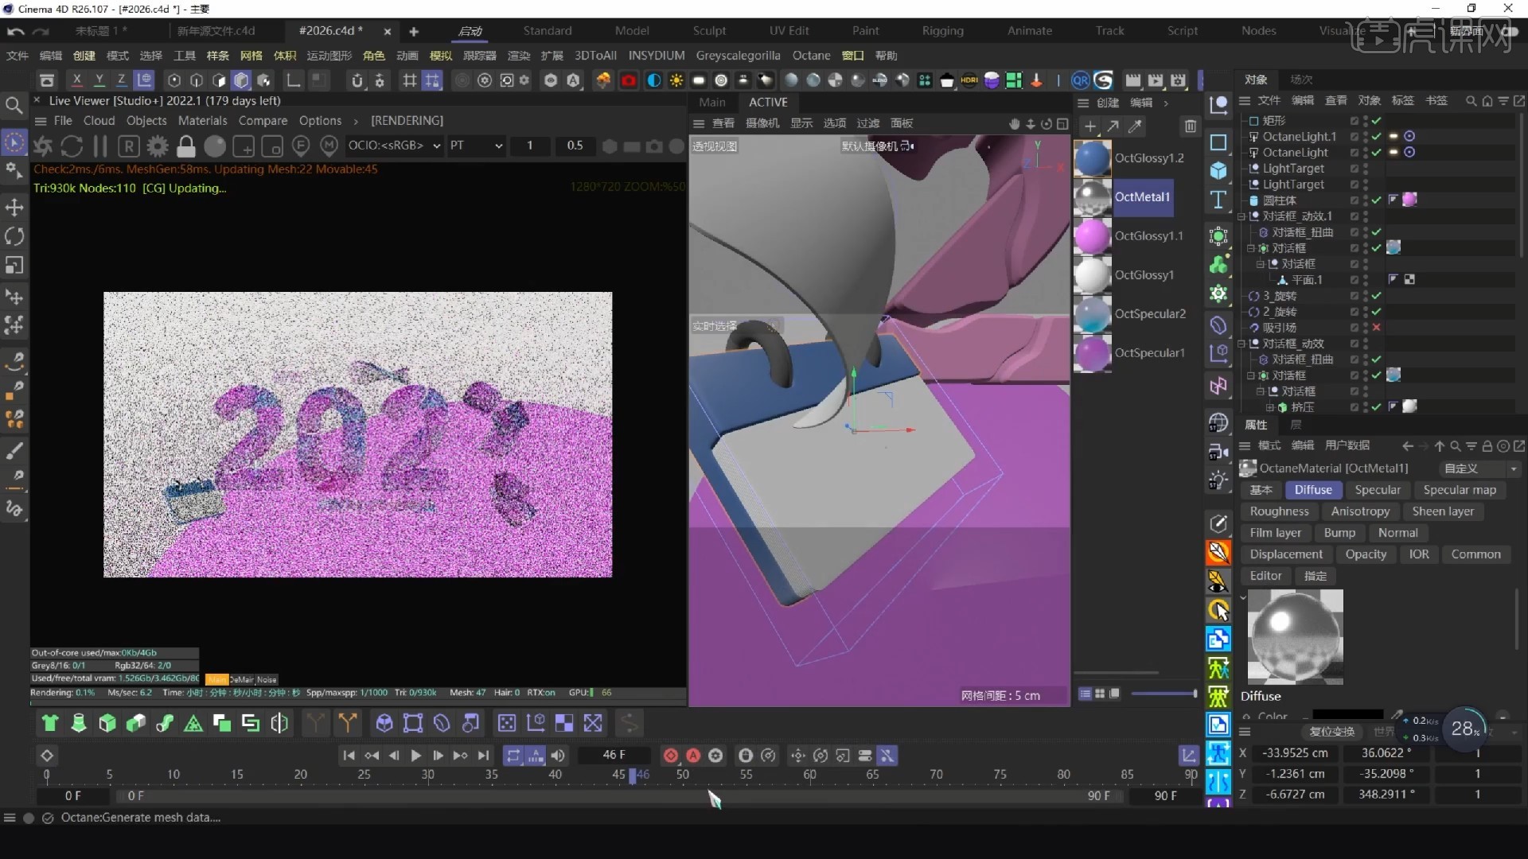Toggle the 吸引场 enable red cross
The height and width of the screenshot is (859, 1528).
click(1376, 328)
